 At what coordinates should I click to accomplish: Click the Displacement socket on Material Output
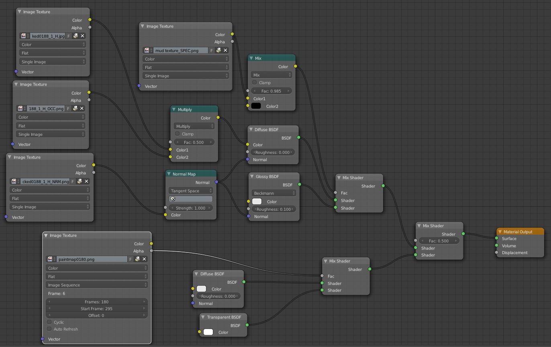tap(497, 252)
